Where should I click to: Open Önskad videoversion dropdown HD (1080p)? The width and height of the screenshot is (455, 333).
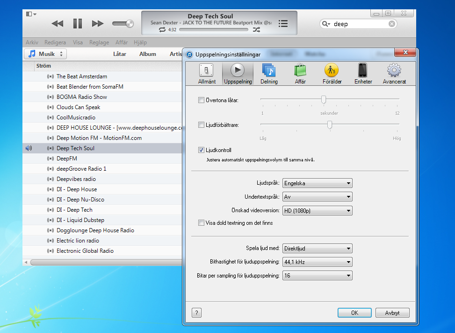point(318,211)
